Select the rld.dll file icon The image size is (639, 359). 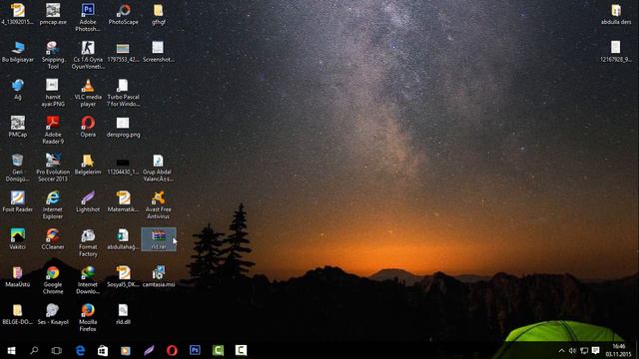pyautogui.click(x=123, y=314)
